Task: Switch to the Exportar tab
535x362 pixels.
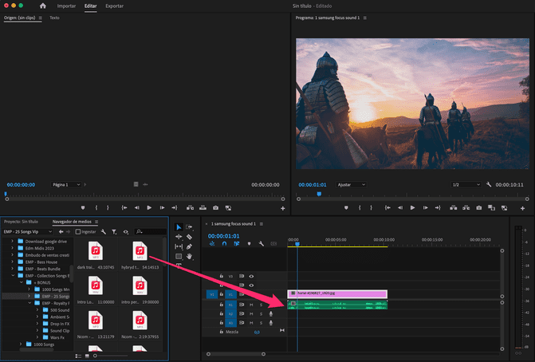Action: point(114,6)
